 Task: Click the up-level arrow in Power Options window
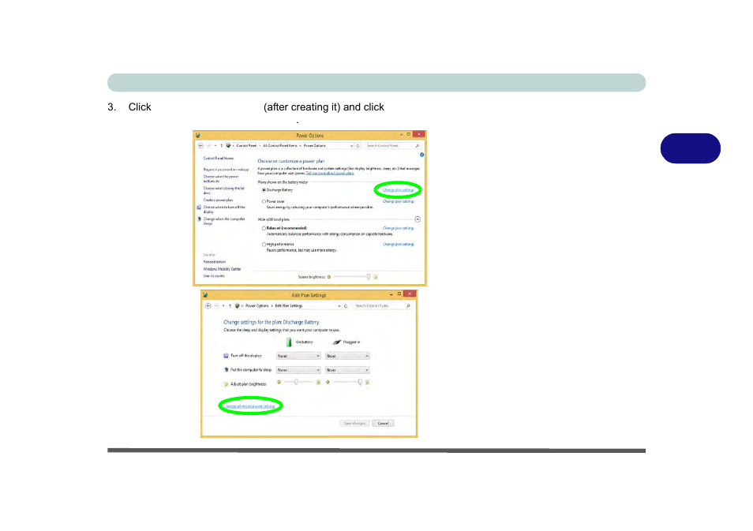221,145
